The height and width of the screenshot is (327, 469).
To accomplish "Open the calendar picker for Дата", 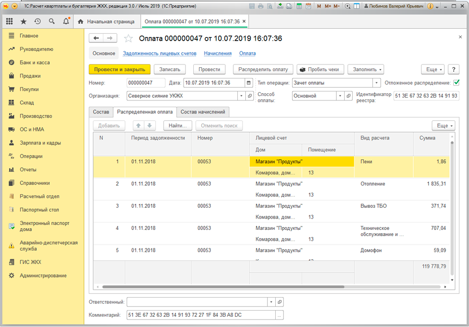I will pyautogui.click(x=249, y=82).
